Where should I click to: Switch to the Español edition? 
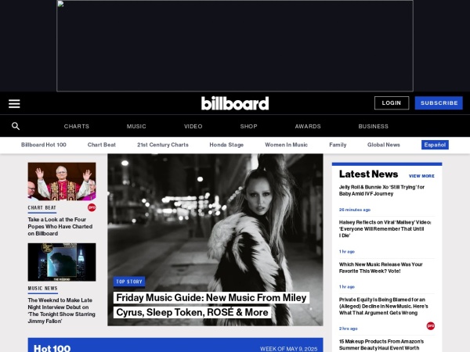435,145
